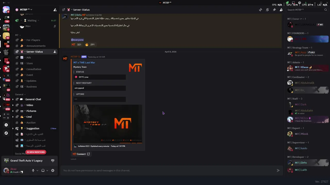
Task: Click MT | DrFx message author name
Action: pyautogui.click(x=76, y=15)
